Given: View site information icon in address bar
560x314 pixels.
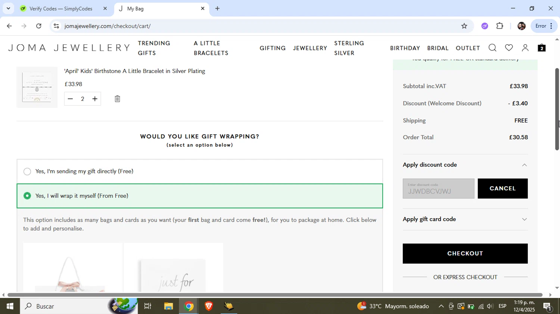Looking at the screenshot, I should 56,26.
